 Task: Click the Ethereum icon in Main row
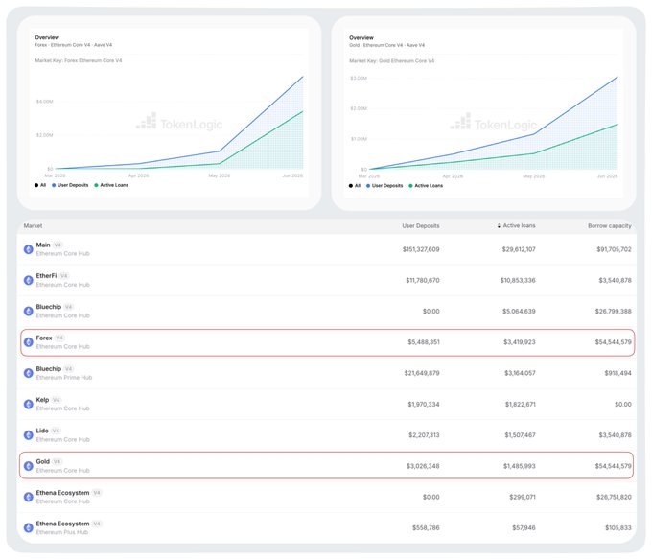(28, 249)
